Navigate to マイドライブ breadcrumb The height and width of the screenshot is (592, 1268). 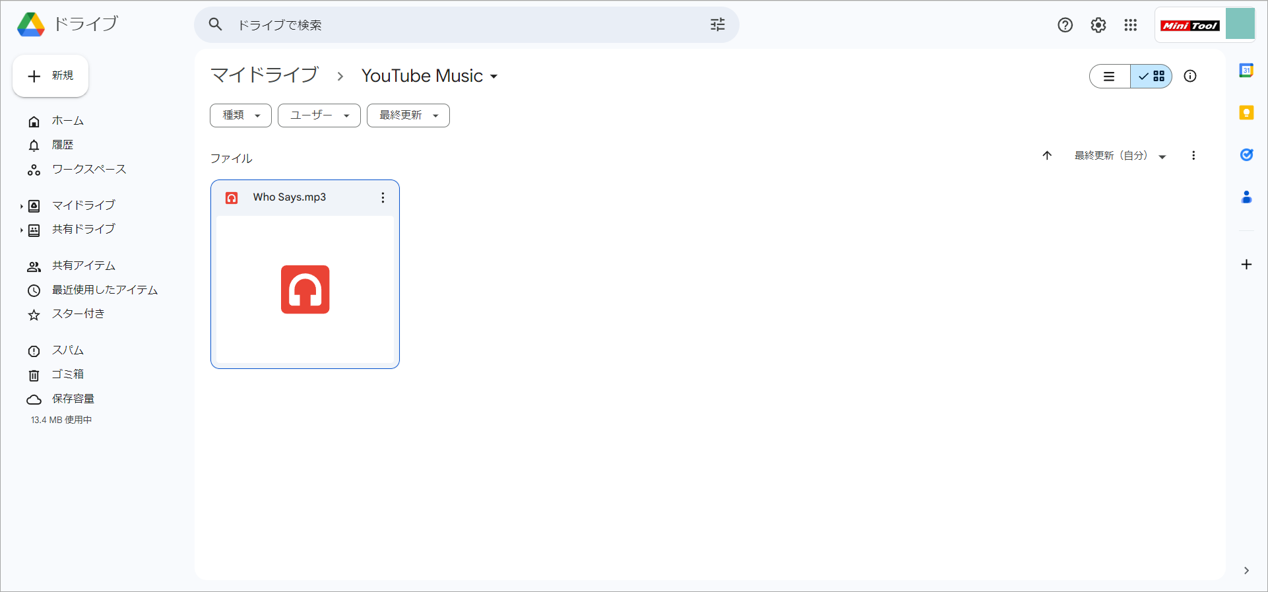pos(265,75)
